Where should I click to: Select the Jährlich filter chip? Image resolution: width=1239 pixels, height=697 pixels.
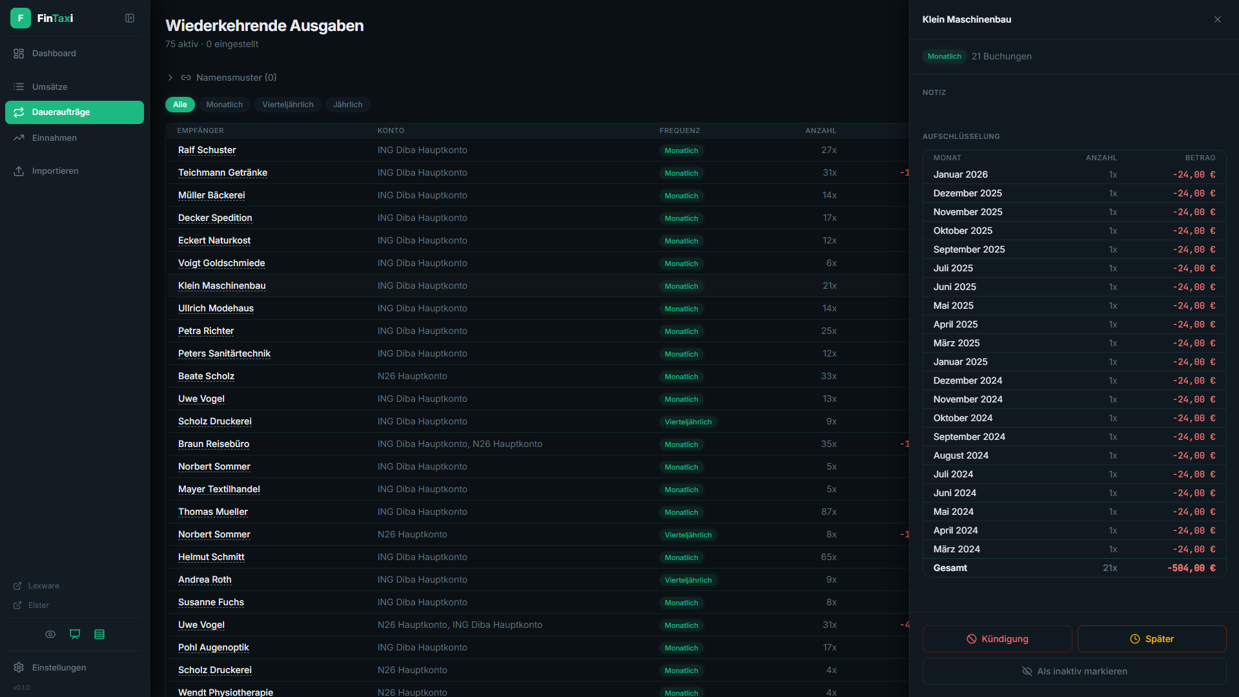(347, 105)
